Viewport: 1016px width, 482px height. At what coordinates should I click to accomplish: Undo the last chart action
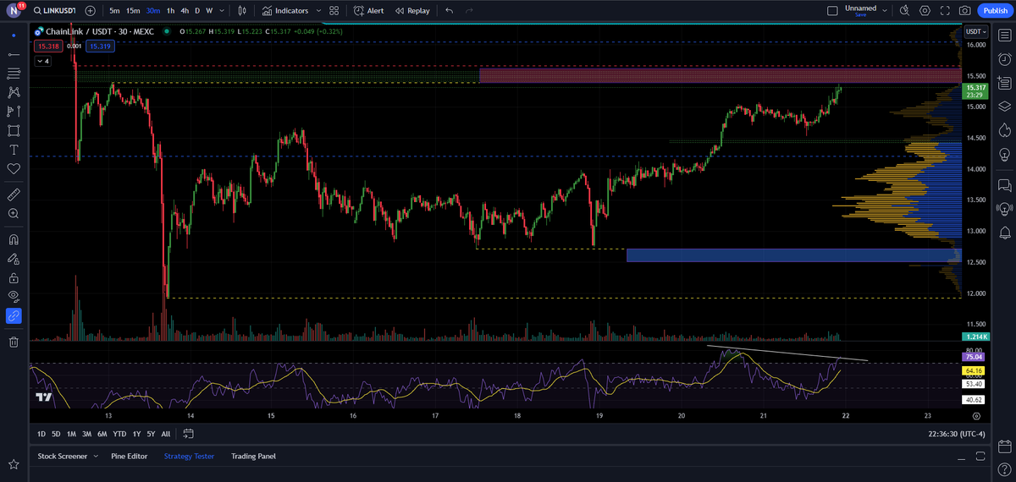[449, 11]
